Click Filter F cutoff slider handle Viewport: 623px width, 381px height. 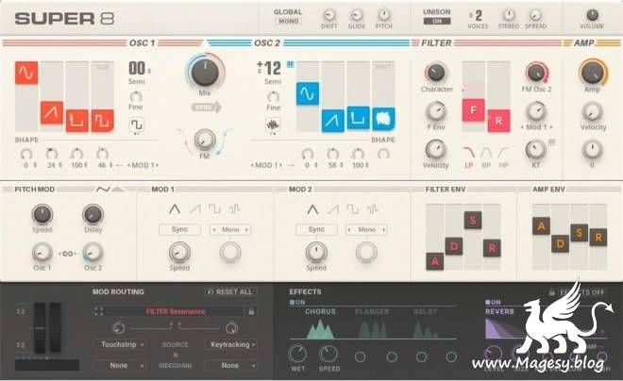[x=473, y=110]
